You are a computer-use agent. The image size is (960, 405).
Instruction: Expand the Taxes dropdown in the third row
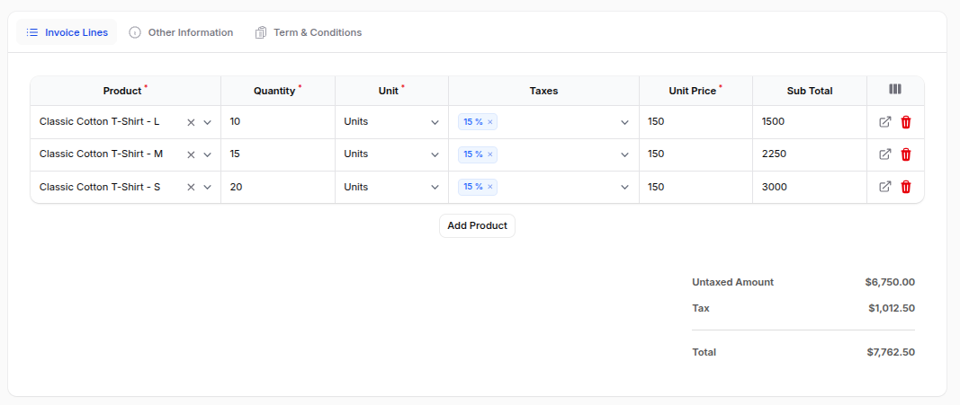tap(624, 187)
